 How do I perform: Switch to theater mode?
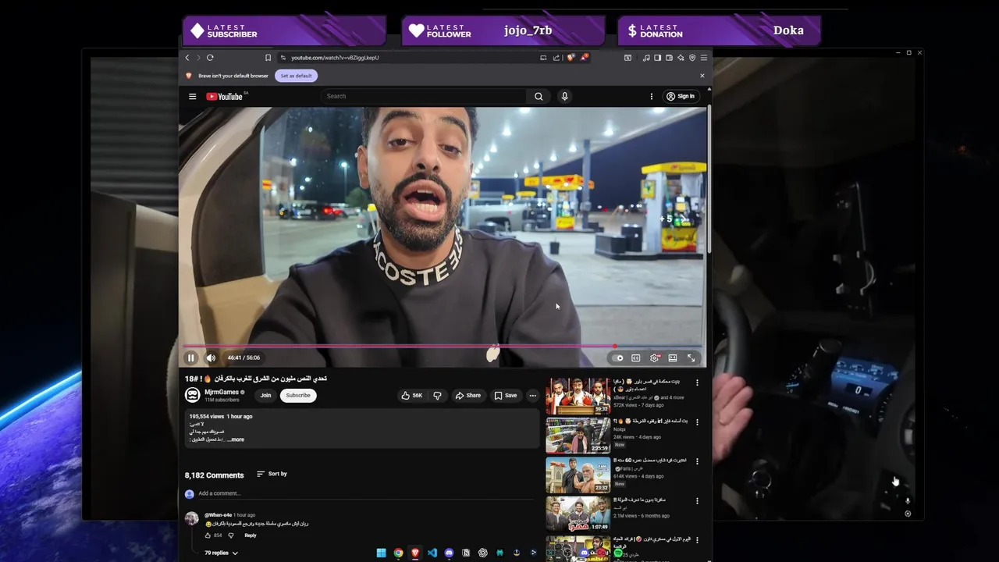click(673, 358)
